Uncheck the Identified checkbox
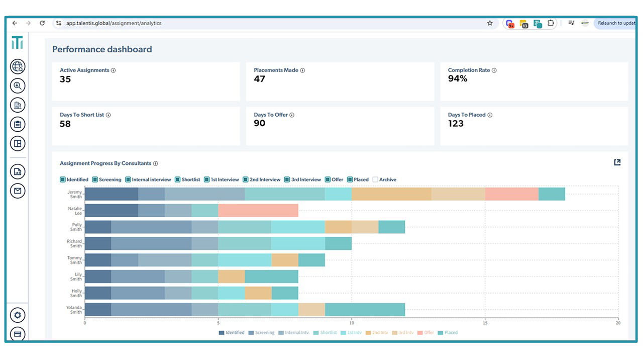Screen dimensions: 643x362 [63, 179]
